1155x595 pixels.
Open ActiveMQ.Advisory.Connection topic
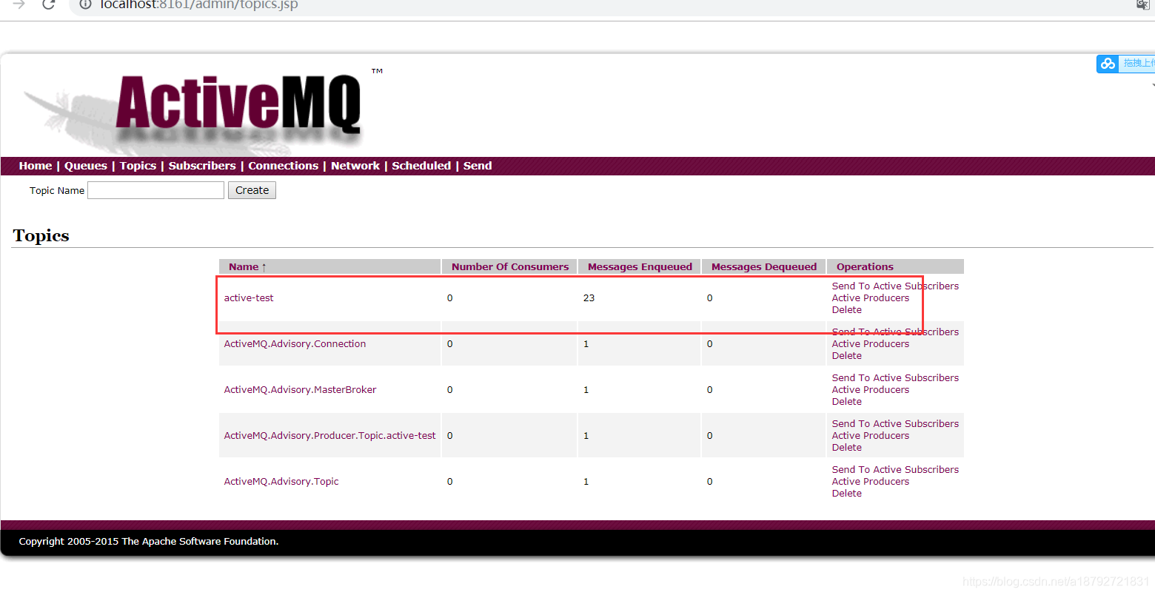point(295,343)
